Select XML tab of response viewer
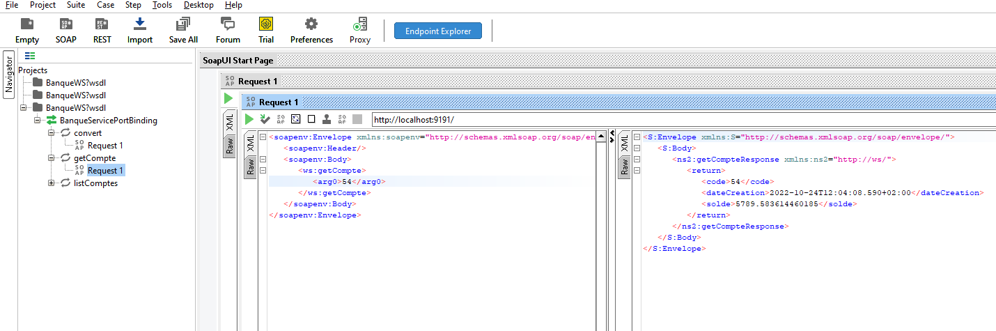996x331 pixels. [624, 144]
